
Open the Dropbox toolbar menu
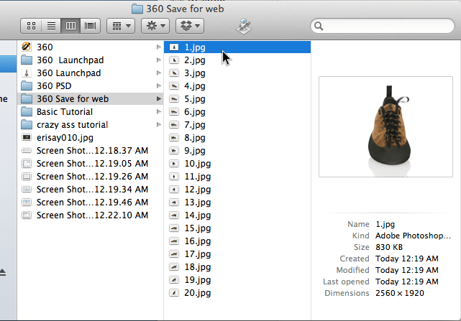(x=191, y=26)
